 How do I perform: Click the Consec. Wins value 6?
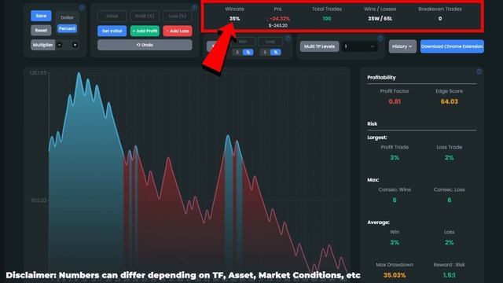pos(395,200)
